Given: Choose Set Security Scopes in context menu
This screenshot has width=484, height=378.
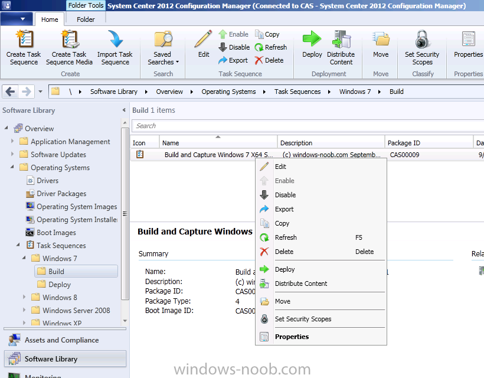Looking at the screenshot, I should tap(321, 319).
